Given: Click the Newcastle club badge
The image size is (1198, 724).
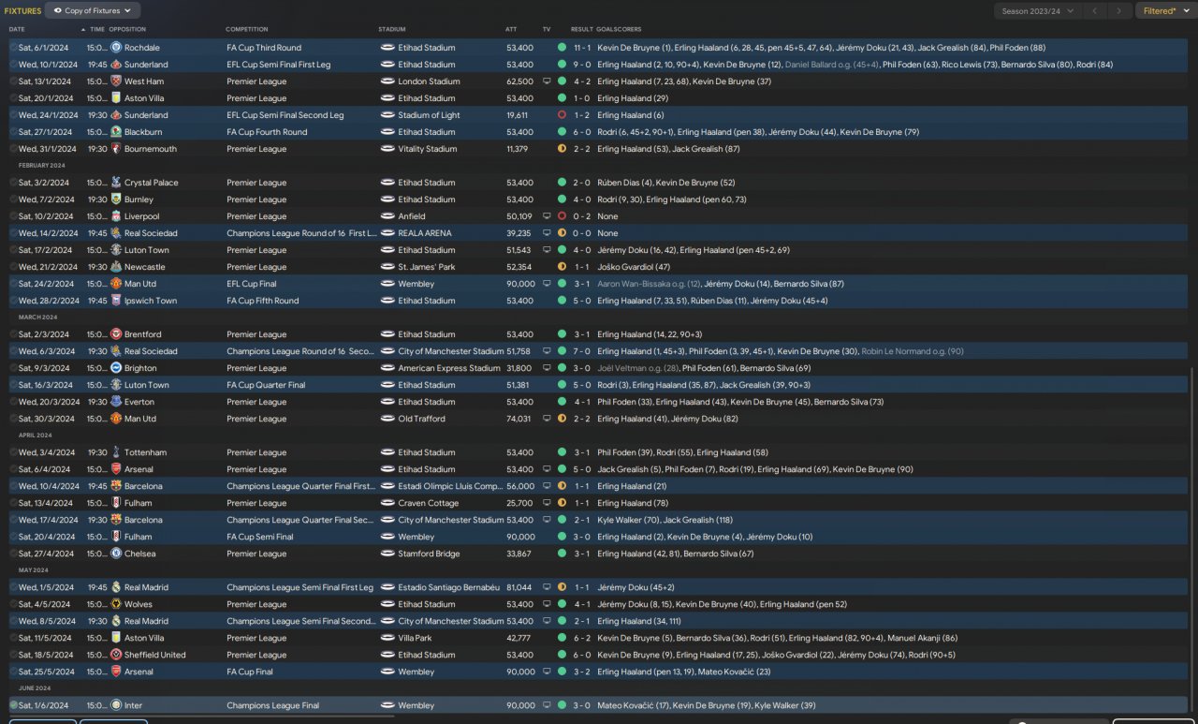Looking at the screenshot, I should tap(116, 267).
